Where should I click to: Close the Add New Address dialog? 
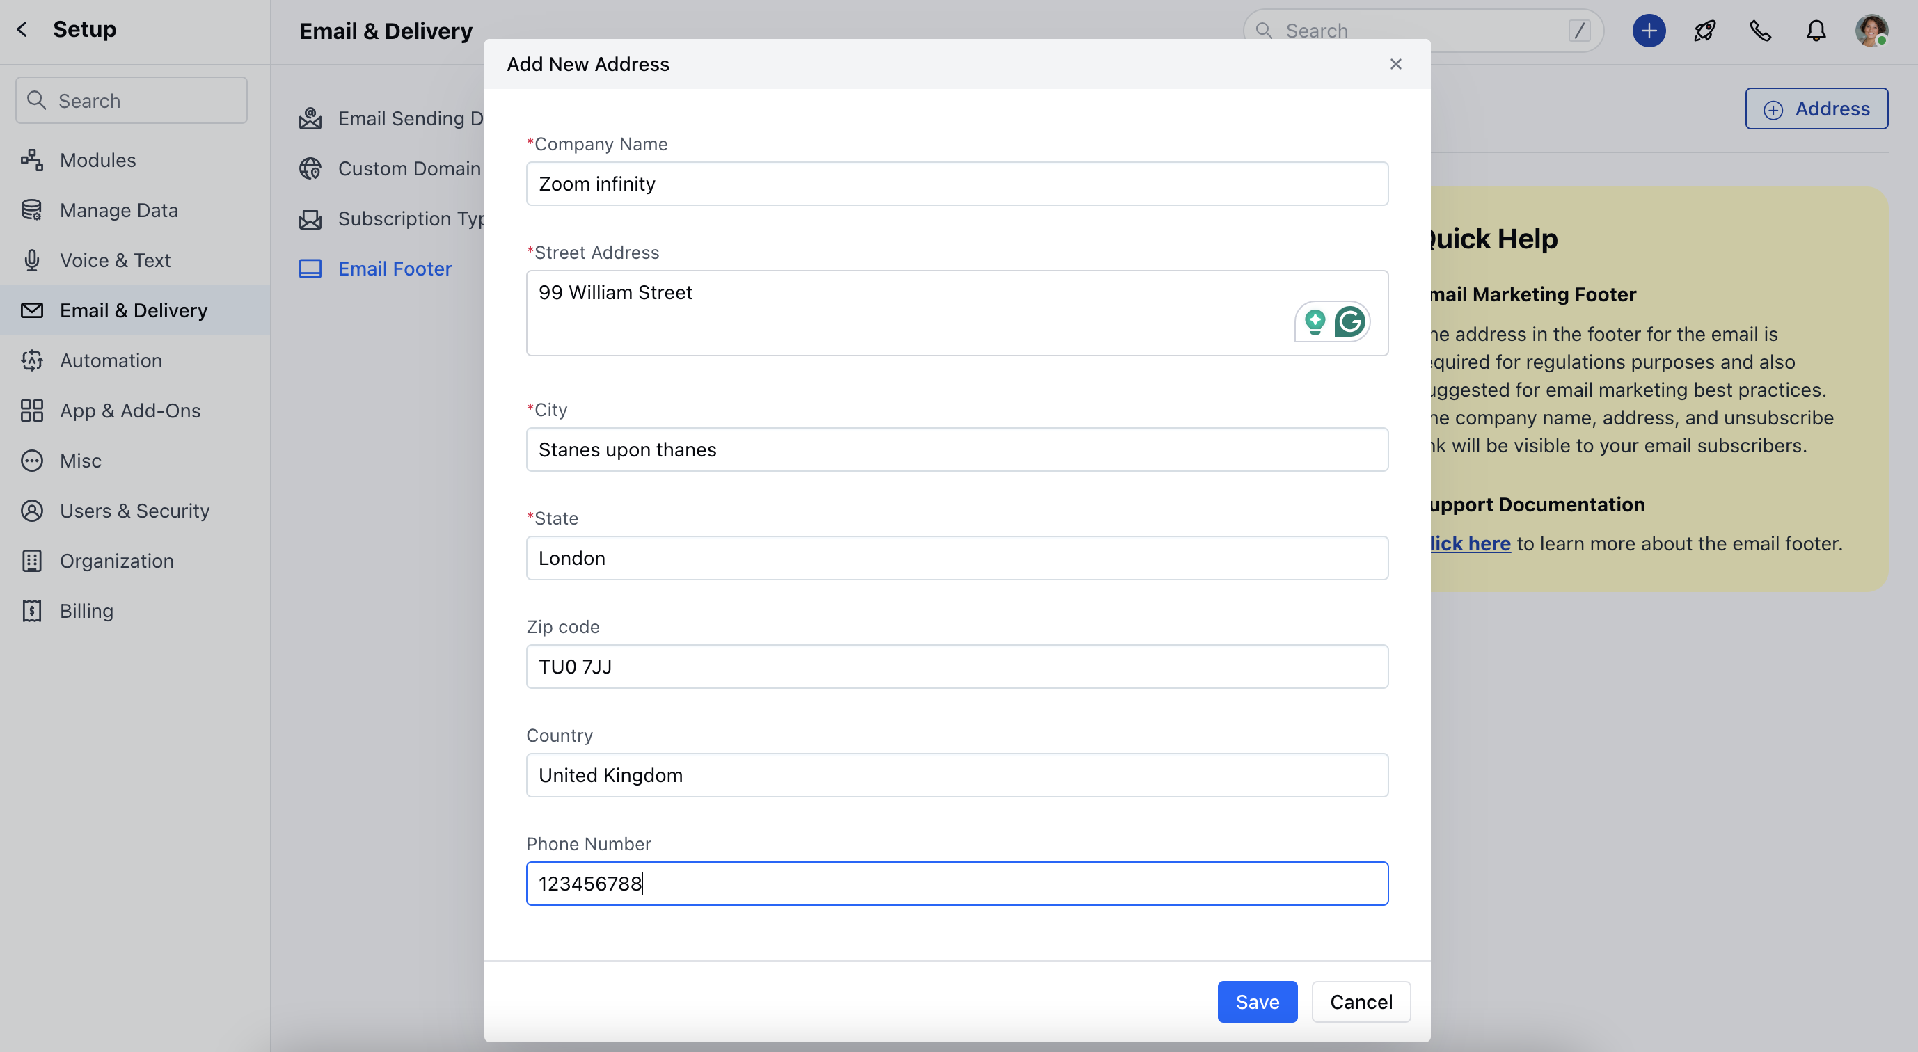(x=1395, y=64)
